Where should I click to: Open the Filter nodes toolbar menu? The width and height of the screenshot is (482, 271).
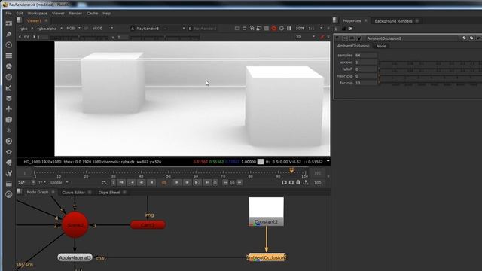pos(9,77)
